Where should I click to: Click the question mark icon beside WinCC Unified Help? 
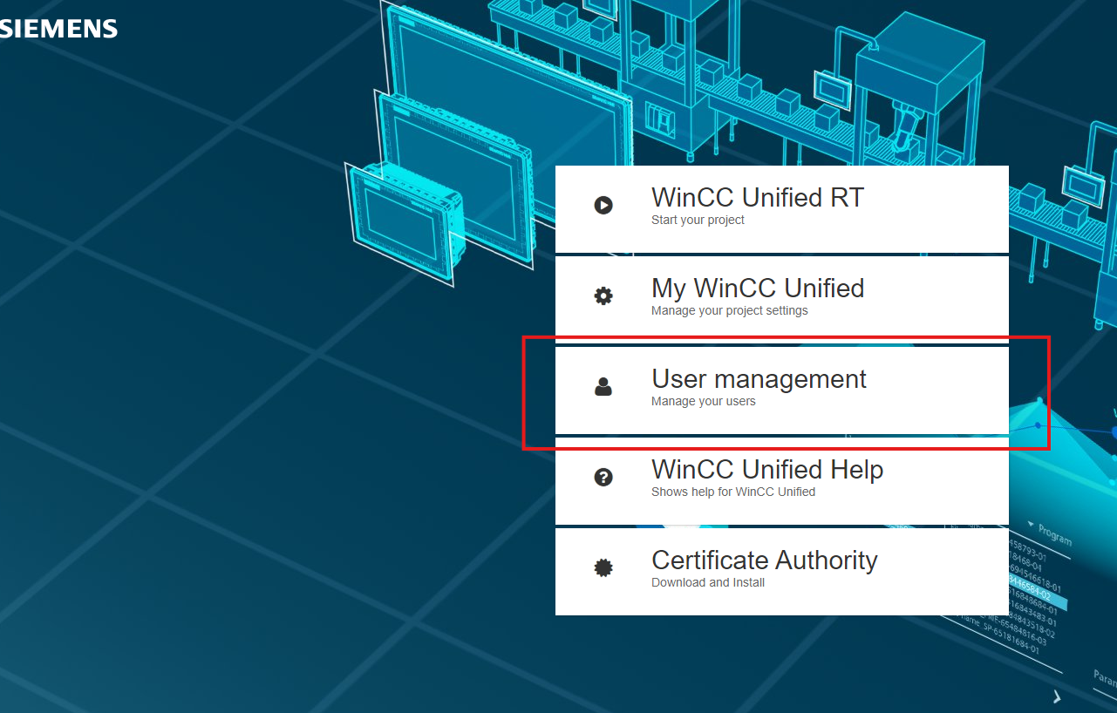click(603, 478)
